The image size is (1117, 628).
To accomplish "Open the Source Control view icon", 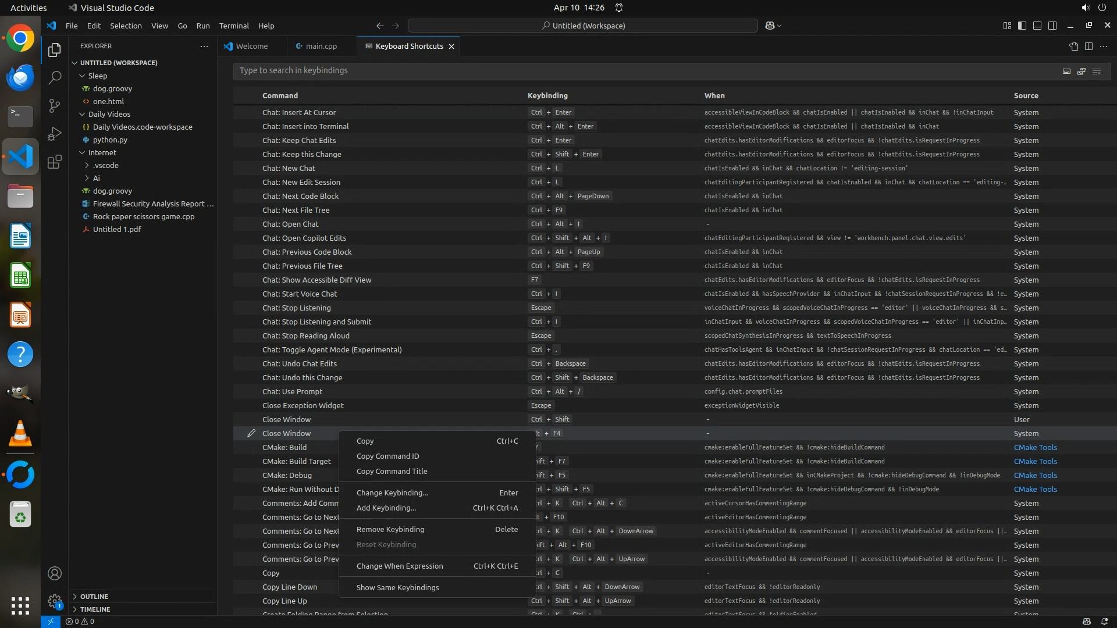I will click(x=55, y=105).
